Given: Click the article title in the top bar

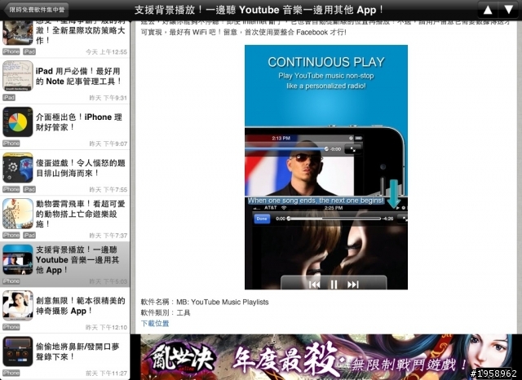Looking at the screenshot, I should (x=259, y=10).
